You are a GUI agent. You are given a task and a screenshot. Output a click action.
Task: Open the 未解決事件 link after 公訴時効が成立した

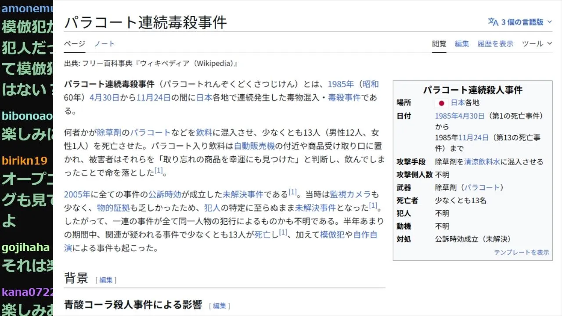pos(243,194)
